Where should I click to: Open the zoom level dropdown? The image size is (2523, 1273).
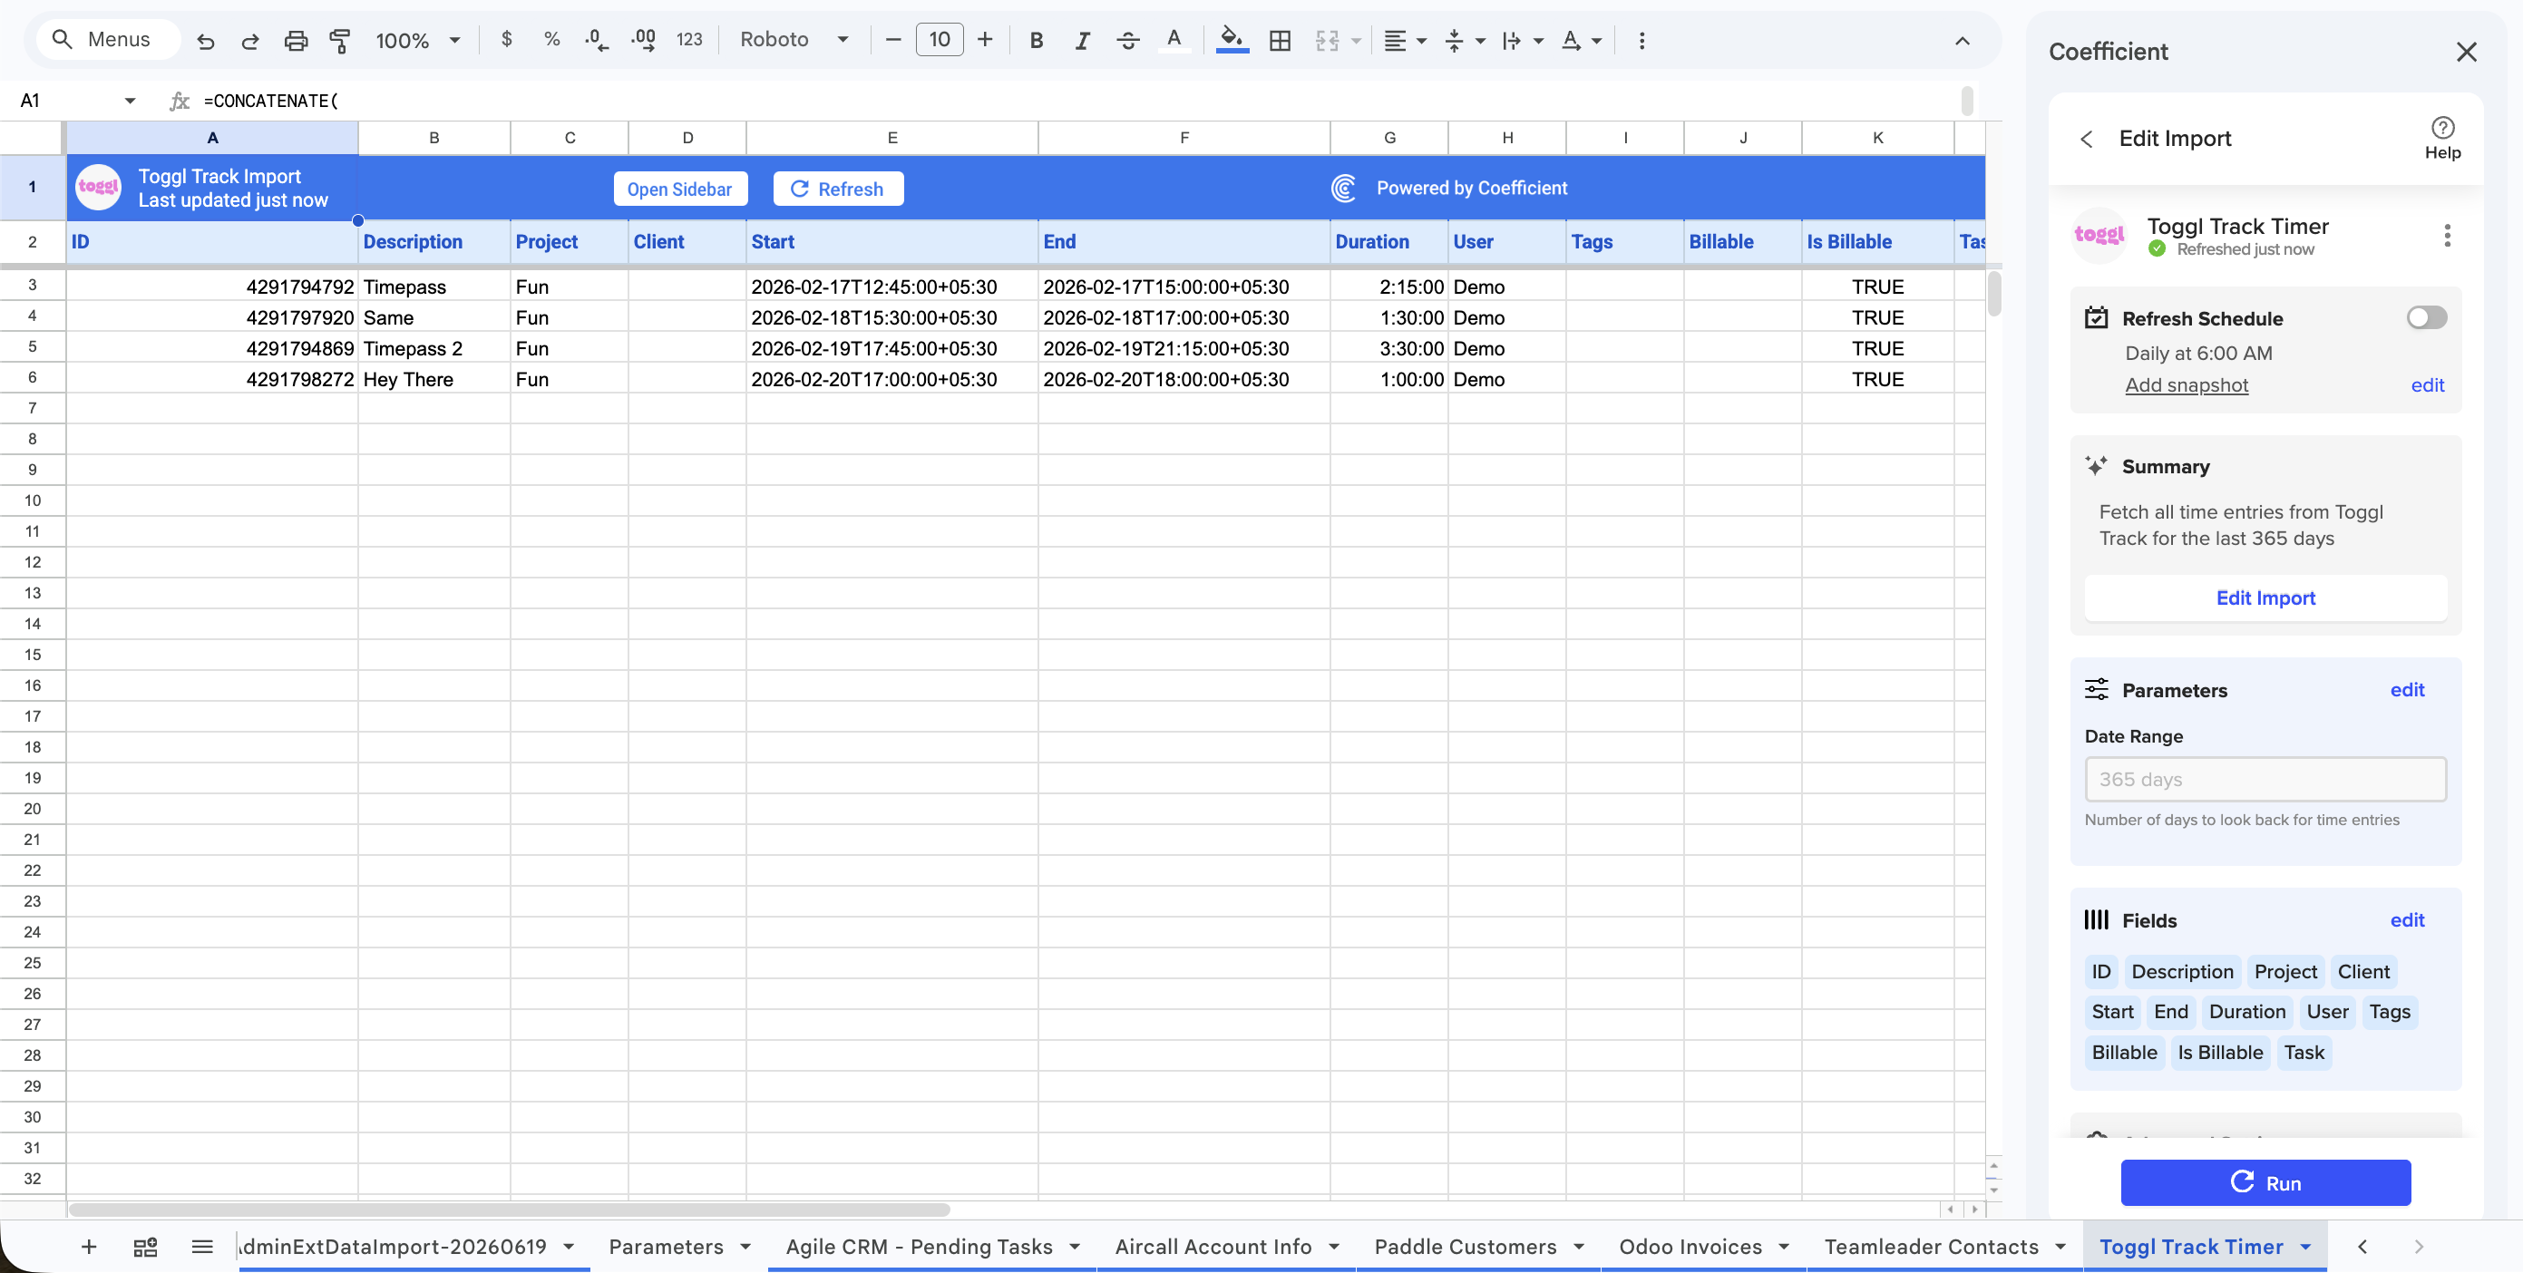pos(418,40)
